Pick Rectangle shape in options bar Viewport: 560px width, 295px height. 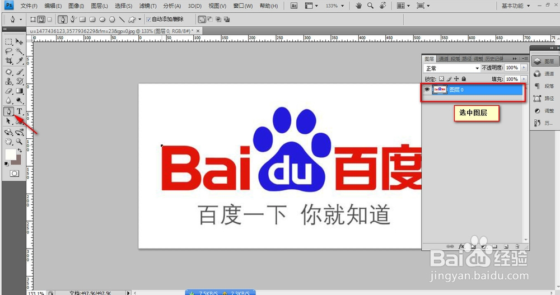(82, 19)
